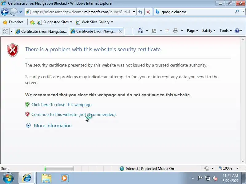Viewport: 246px width, 184px height.
Task: Expand the Print options dropdown arrow
Action: (182, 31)
